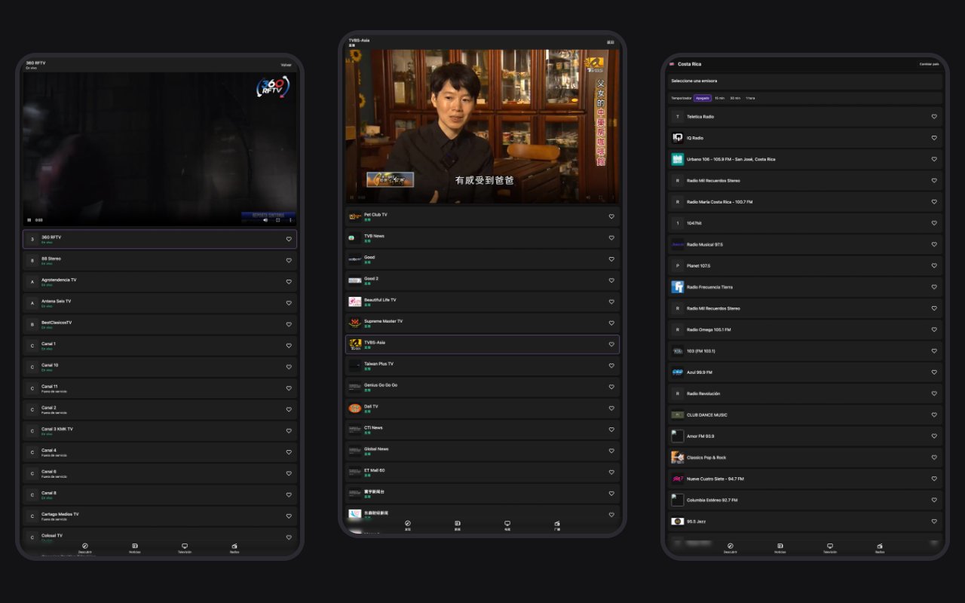Favorite the 95.5 Jazz station
Viewport: 965px width, 603px height.
[x=934, y=522]
